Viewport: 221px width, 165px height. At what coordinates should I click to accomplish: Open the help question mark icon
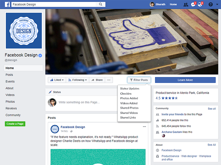[211, 4]
